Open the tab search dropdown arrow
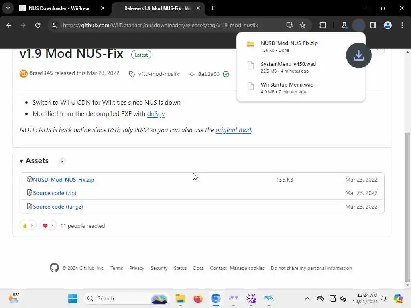Viewport: 411px width, 308px height. click(x=8, y=8)
